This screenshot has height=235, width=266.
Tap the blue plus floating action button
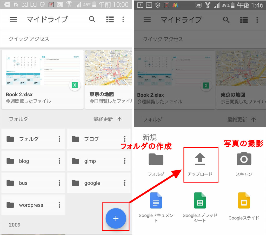click(115, 218)
